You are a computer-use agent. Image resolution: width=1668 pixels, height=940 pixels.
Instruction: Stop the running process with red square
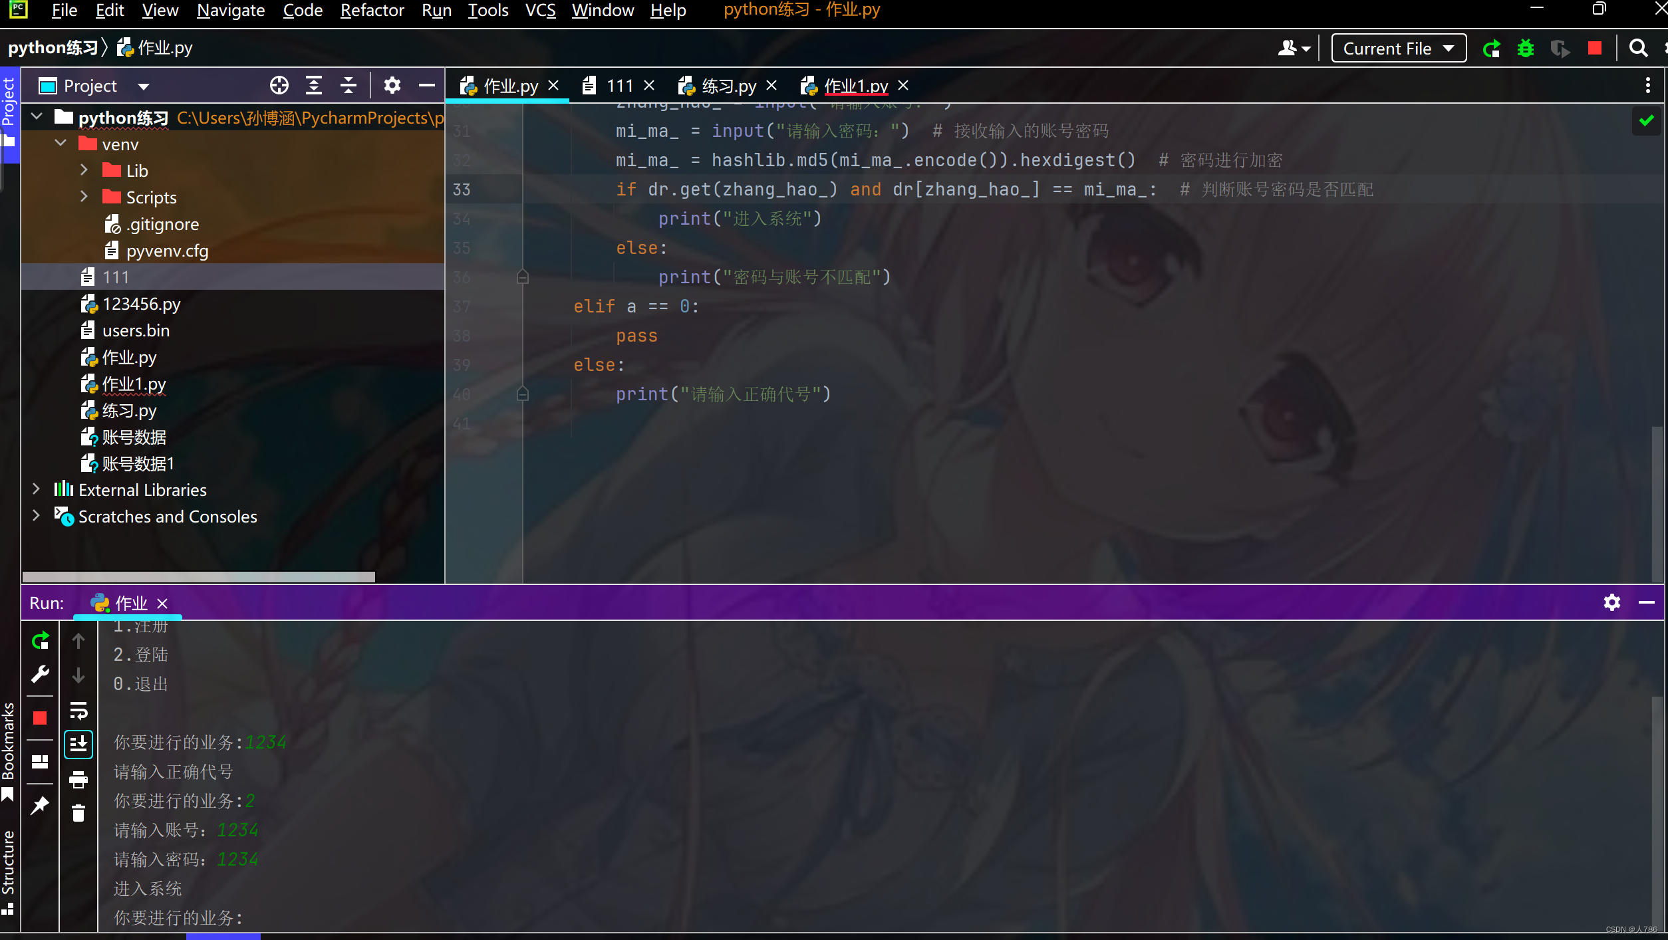(x=40, y=717)
